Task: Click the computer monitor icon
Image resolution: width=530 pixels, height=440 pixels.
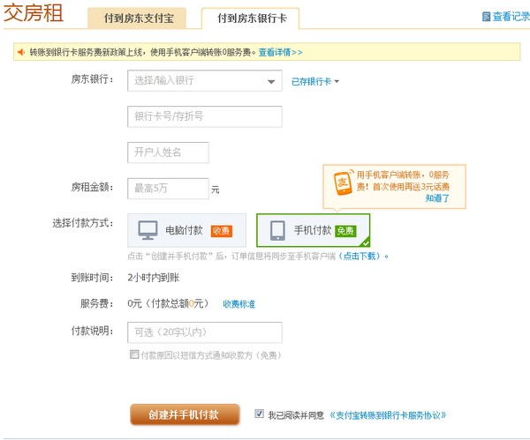Action: click(148, 230)
